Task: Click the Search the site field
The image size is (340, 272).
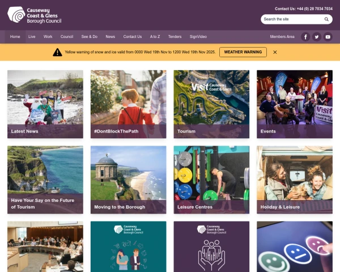Action: (x=296, y=19)
